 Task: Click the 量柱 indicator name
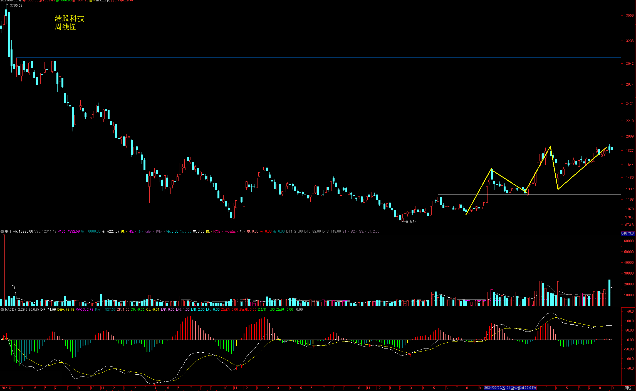tap(8, 231)
